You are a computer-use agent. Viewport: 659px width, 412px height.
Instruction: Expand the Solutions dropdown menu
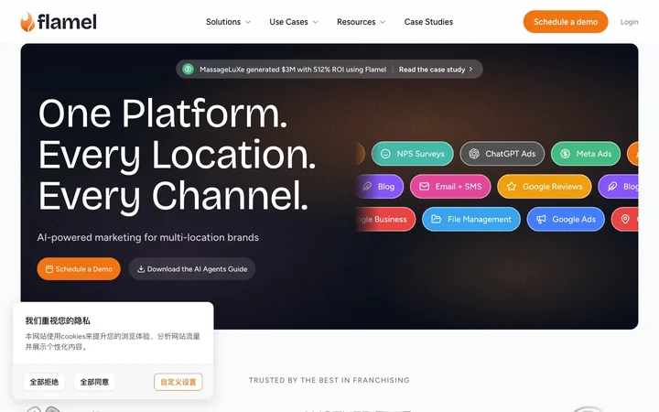228,22
